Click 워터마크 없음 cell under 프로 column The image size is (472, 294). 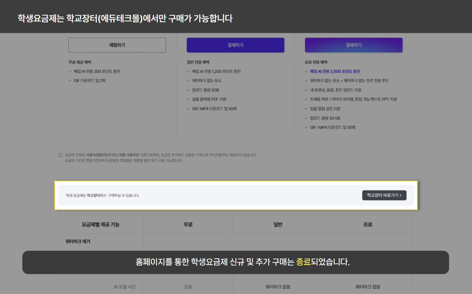tap(368, 287)
